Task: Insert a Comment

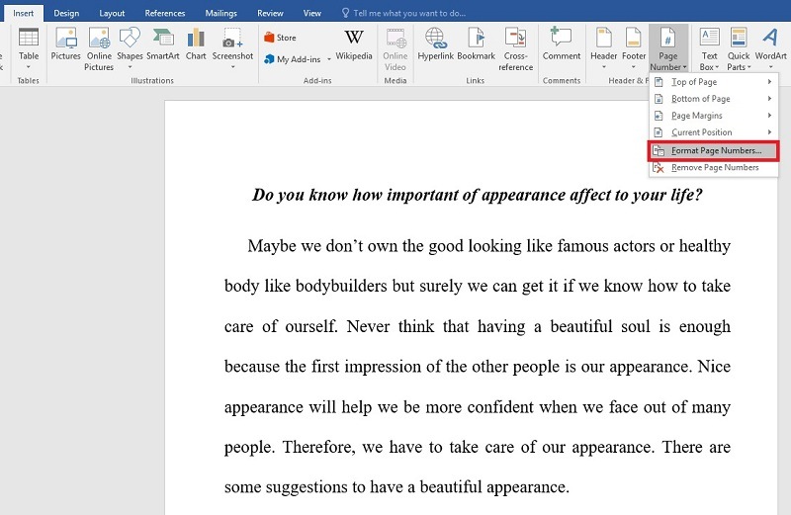Action: pyautogui.click(x=562, y=44)
